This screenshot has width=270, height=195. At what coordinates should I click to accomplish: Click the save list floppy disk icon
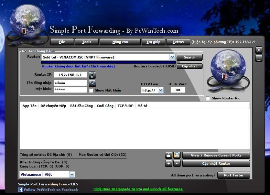click(169, 155)
